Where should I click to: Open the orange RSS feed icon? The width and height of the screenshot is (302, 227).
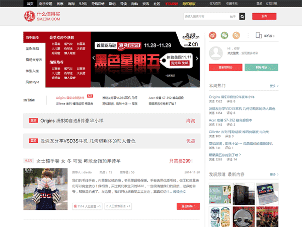click(x=237, y=36)
